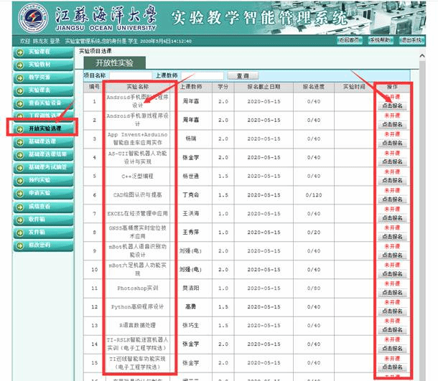Image resolution: width=438 pixels, height=381 pixels.
Task: Click the 返回首页 button
Action: click(350, 40)
